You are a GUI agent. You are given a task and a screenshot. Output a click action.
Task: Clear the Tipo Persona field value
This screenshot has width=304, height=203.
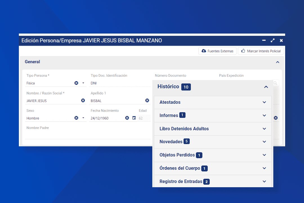point(76,83)
